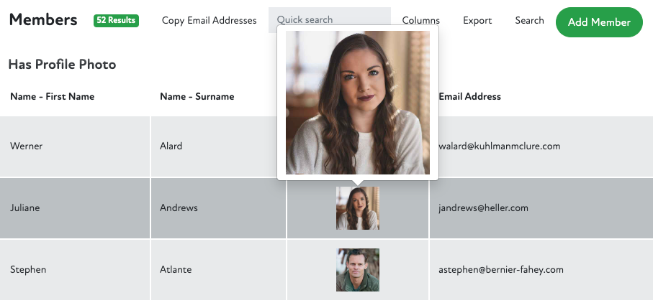653x308 pixels.
Task: Click profile thumbnail in Stephen Atlante row
Action: [358, 270]
